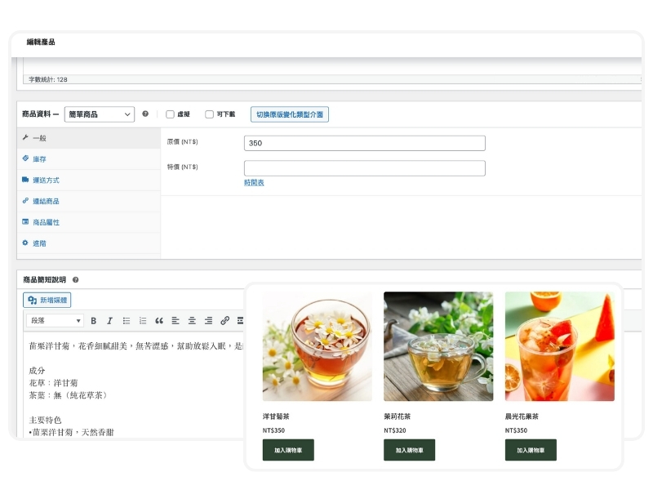Click the insert link icon
The width and height of the screenshot is (653, 490).
225,321
